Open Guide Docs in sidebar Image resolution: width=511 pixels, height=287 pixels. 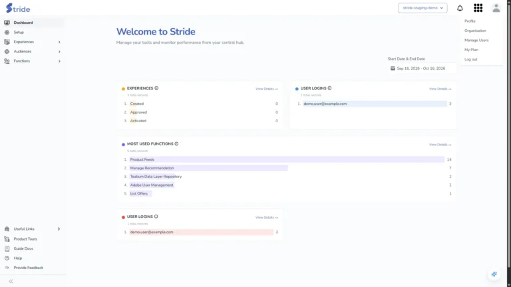click(x=23, y=248)
